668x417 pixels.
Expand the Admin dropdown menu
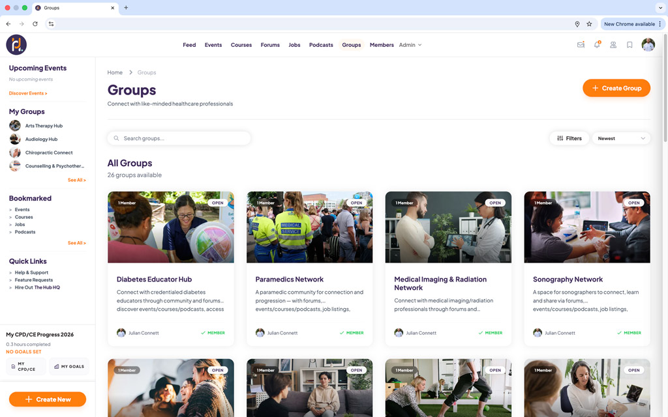point(410,45)
